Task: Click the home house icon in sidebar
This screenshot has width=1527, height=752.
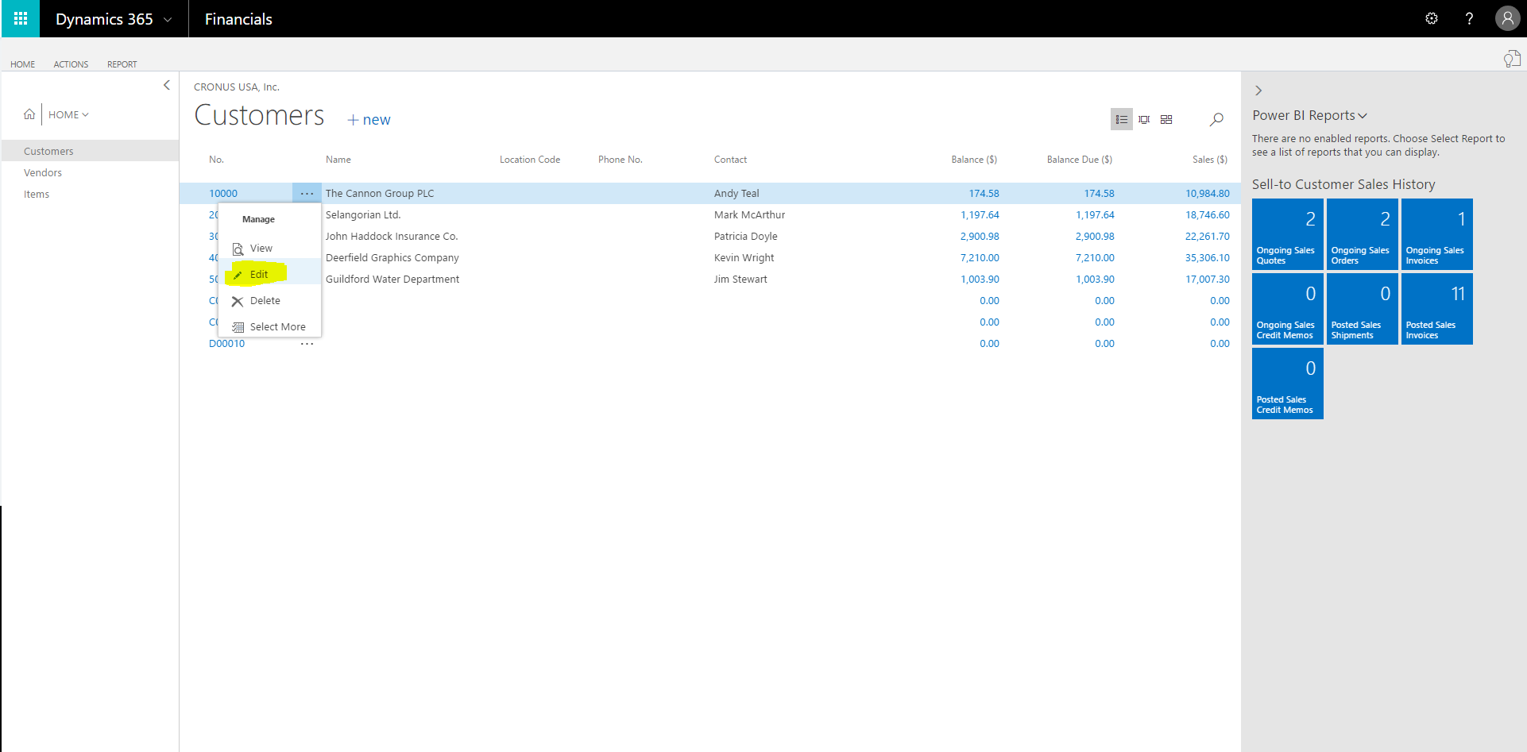Action: (x=29, y=114)
